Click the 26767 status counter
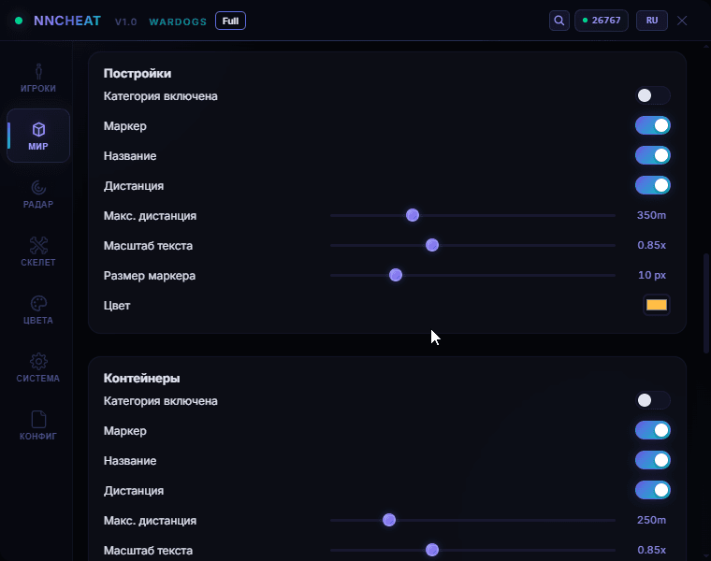Viewport: 711px width, 561px height. click(x=602, y=21)
